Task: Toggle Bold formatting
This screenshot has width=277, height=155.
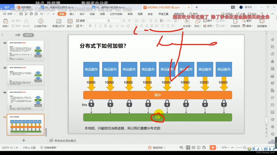Action: [90, 26]
